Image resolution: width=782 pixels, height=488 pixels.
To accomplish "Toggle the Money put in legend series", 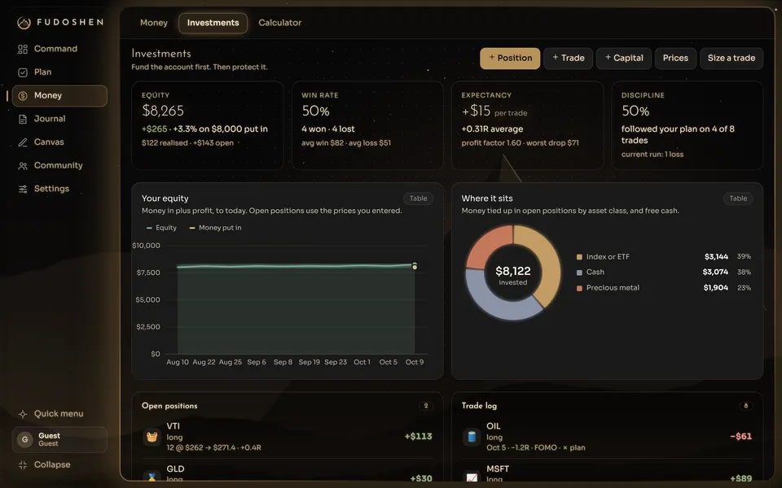I will coord(215,228).
